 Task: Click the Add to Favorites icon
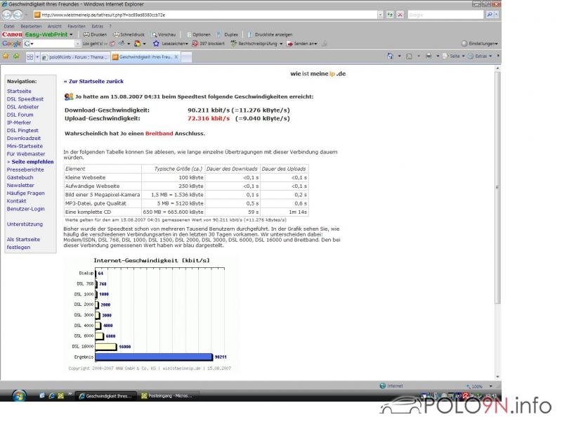pos(16,56)
